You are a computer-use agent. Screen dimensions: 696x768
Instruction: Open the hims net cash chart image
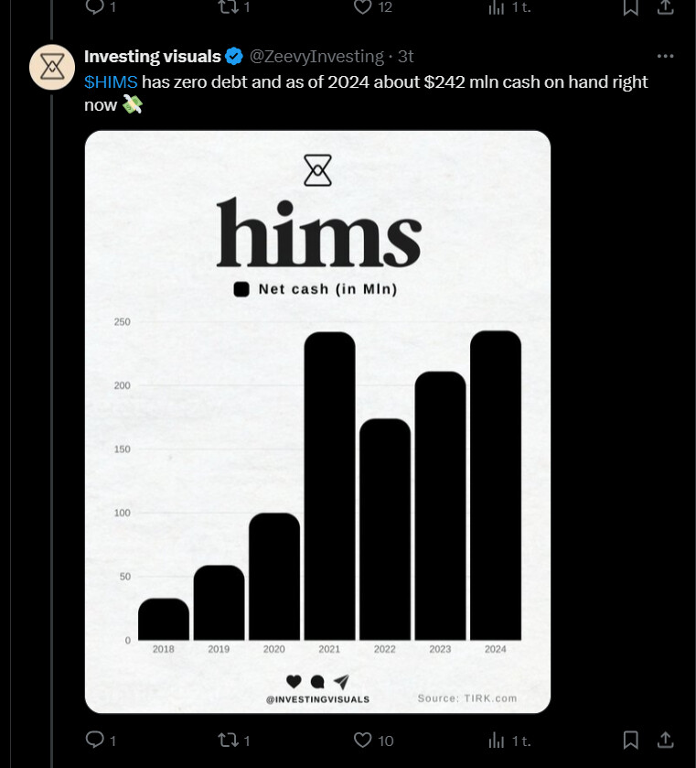pos(317,422)
